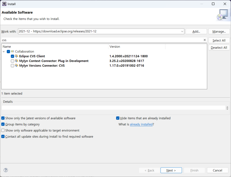Select Mylyn Versions Connector: CVS row
Image resolution: width=231 pixels, height=177 pixels.
(42, 66)
